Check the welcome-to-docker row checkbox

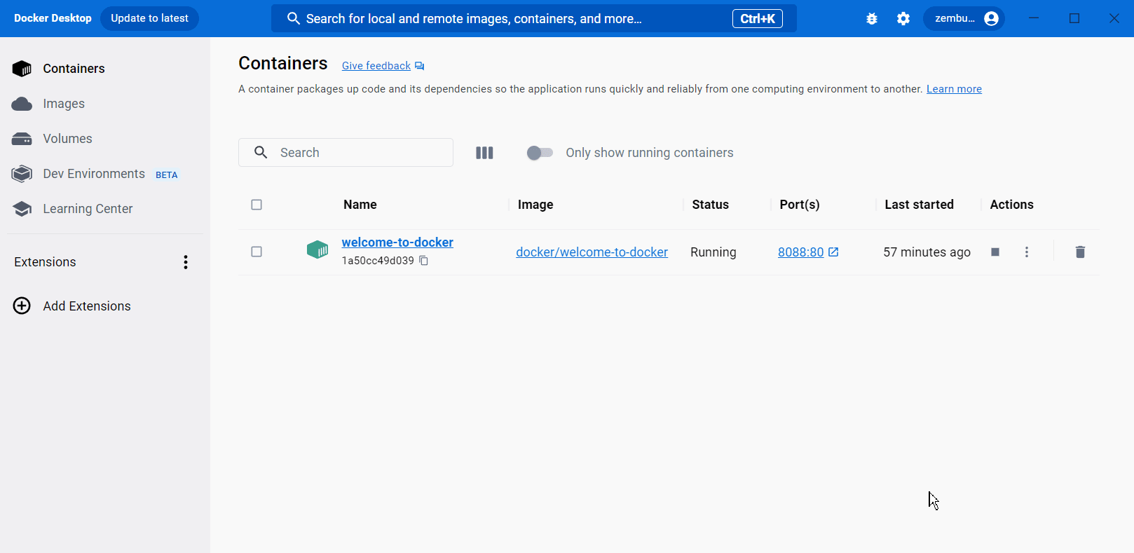click(x=257, y=252)
